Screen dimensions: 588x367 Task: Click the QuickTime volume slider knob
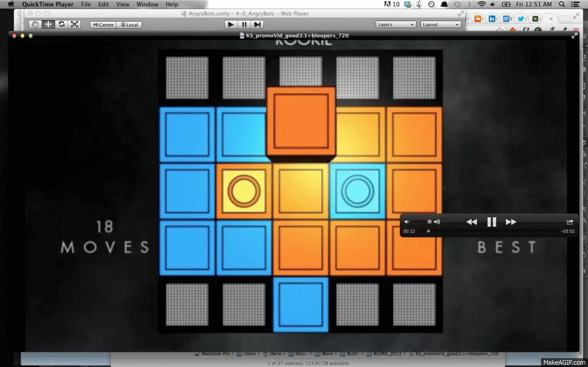(429, 222)
